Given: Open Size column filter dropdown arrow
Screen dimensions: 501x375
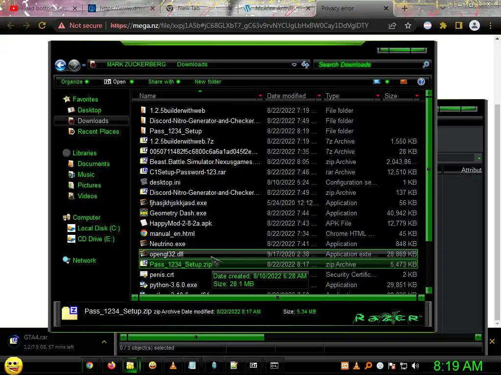Looking at the screenshot, I should point(417,96).
